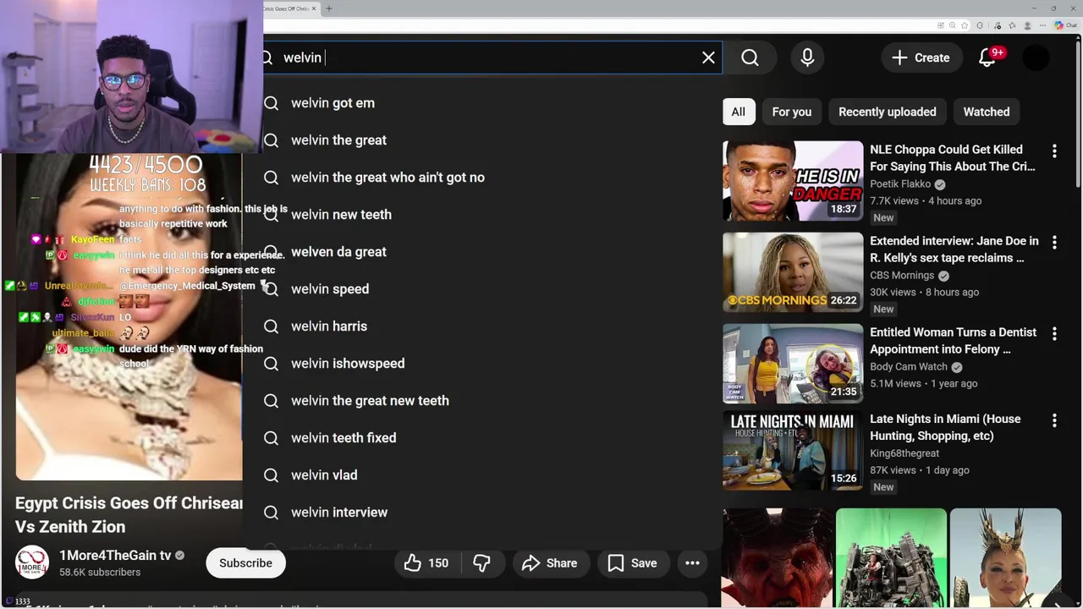1083x609 pixels.
Task: Open NLE Choppa video thumbnail
Action: (793, 180)
